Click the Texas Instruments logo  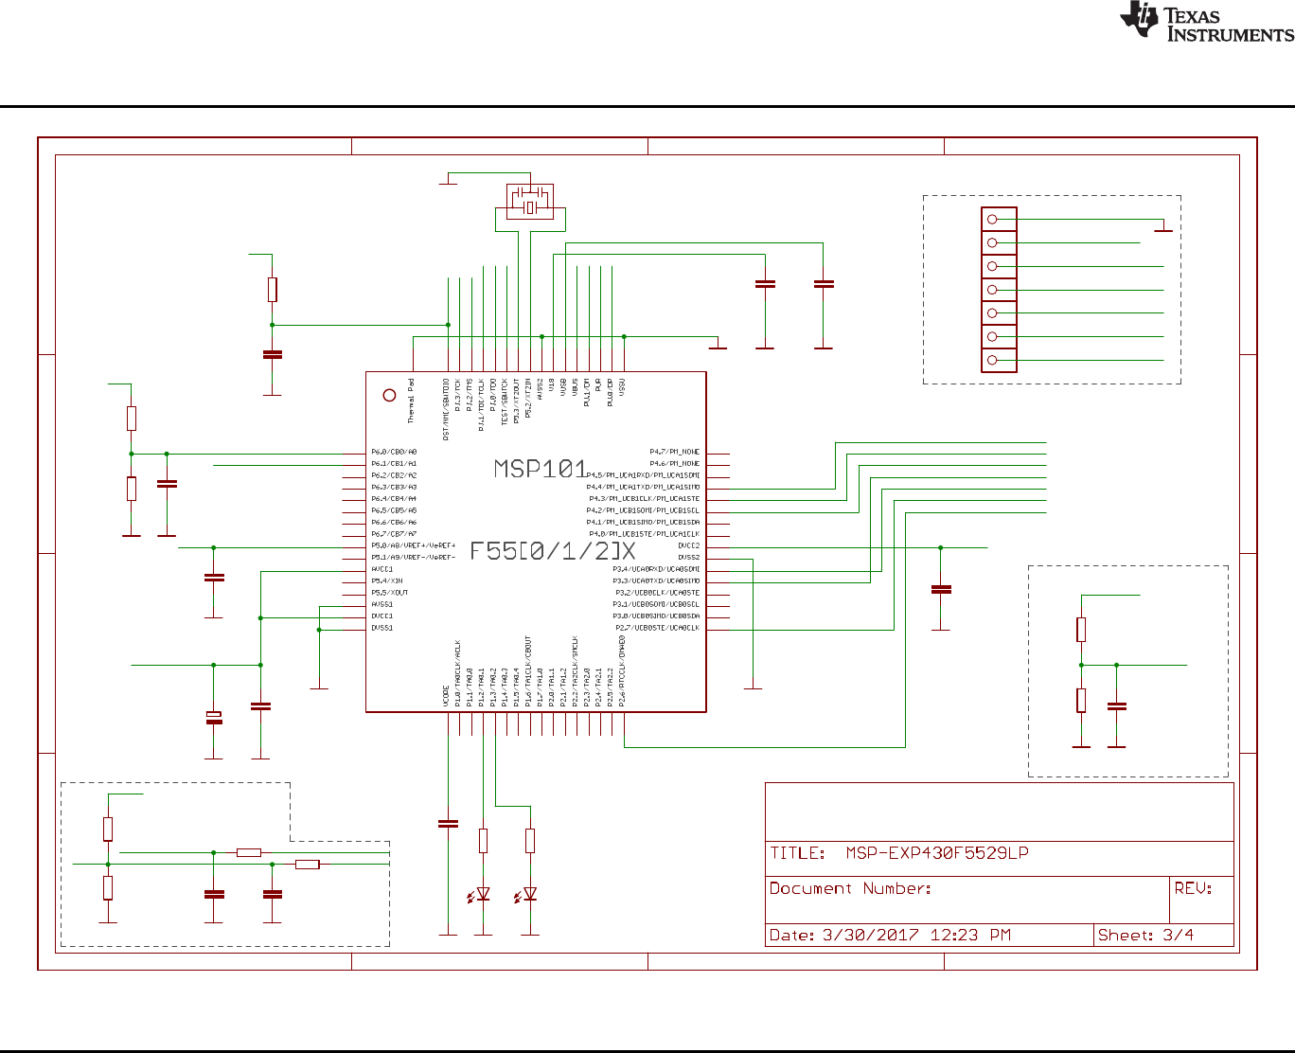point(1206,22)
